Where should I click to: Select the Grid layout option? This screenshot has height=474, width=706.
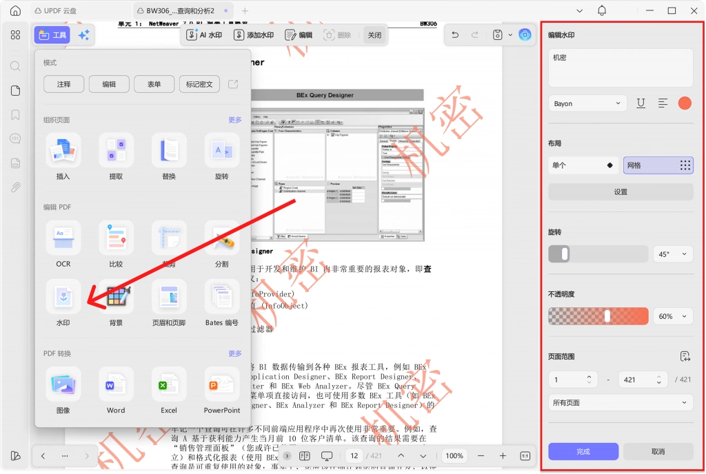coord(658,165)
